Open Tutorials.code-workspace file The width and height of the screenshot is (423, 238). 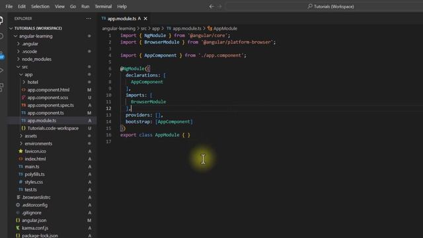(x=53, y=128)
